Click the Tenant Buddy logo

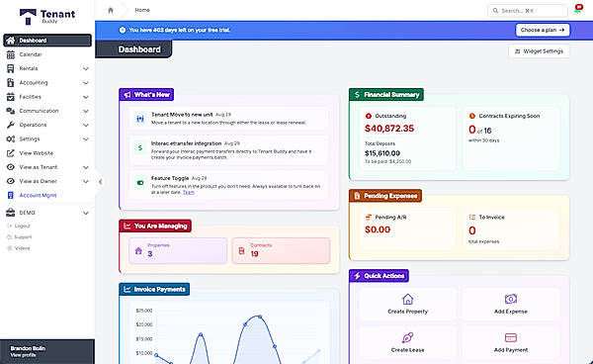(x=47, y=16)
